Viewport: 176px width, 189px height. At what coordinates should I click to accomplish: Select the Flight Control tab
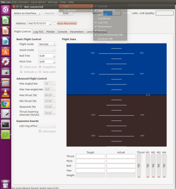click(22, 32)
